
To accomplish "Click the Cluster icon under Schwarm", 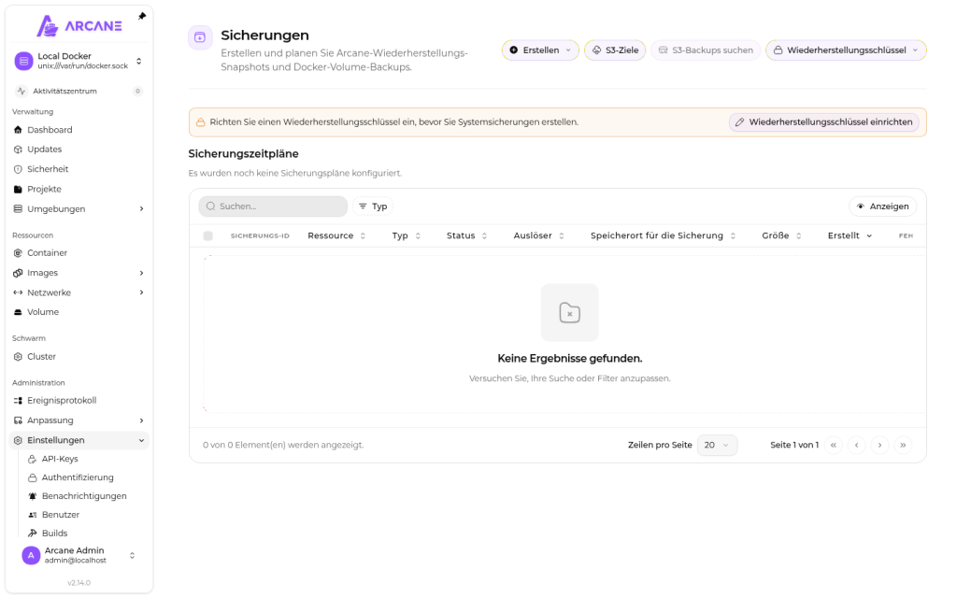I will coord(18,357).
